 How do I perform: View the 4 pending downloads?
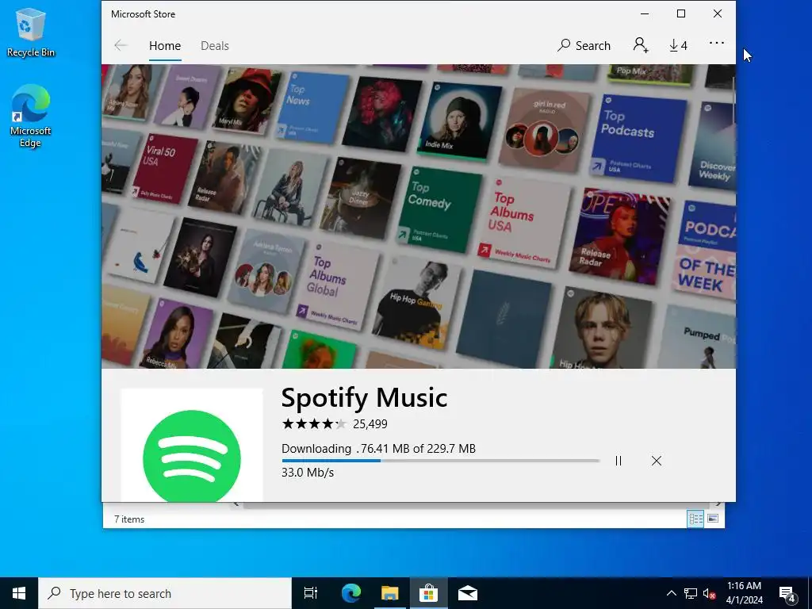tap(678, 45)
